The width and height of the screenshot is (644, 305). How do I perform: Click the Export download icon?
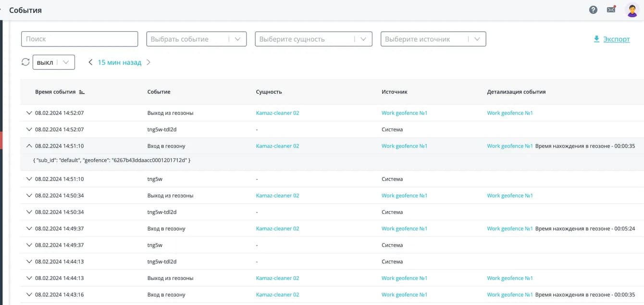(596, 39)
